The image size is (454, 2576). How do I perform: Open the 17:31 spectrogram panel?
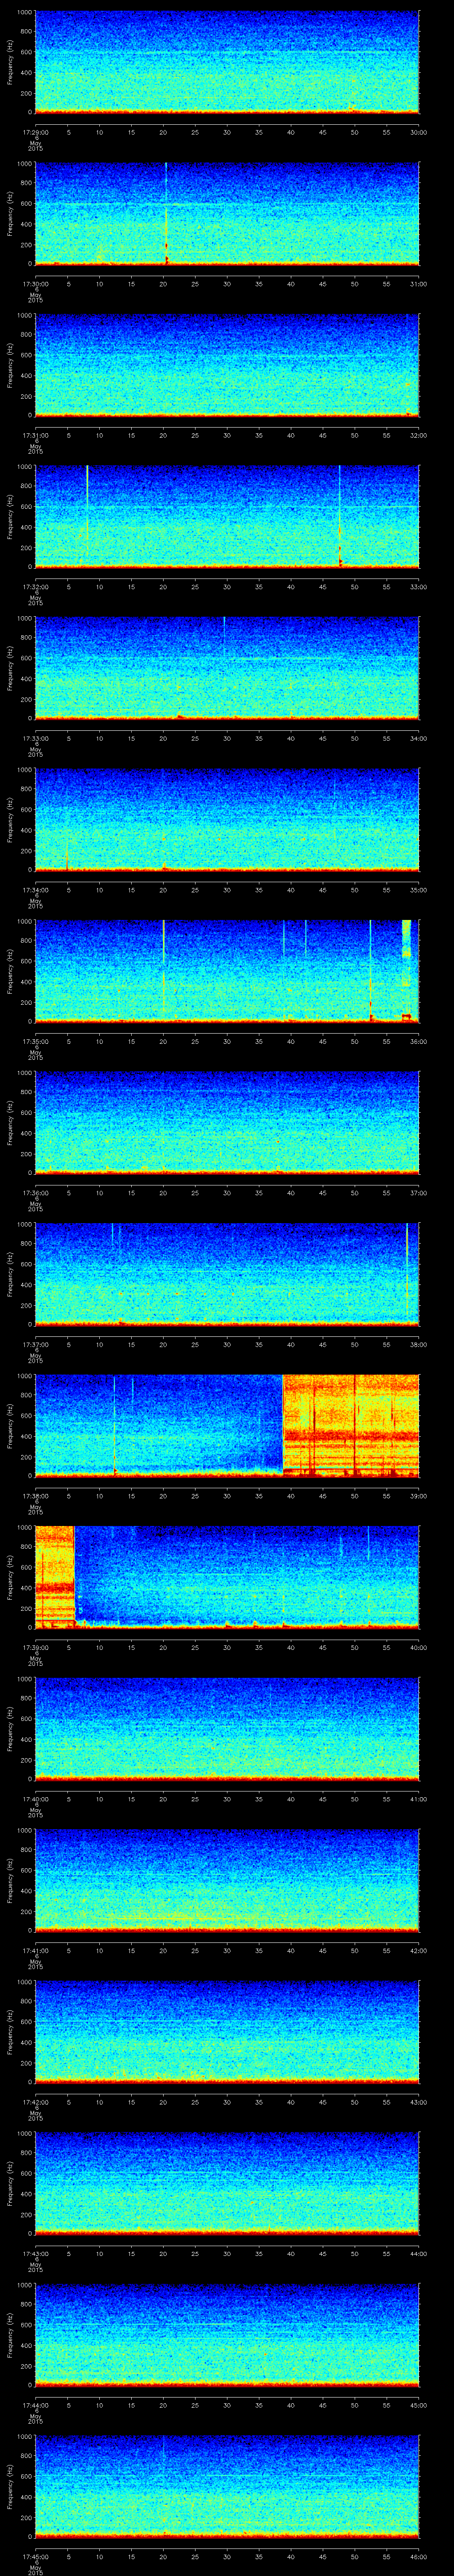[x=227, y=365]
